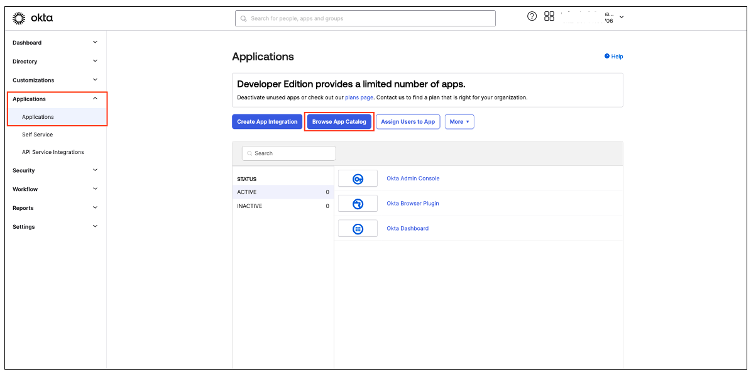Click the STATUS filter heading
This screenshot has width=751, height=374.
tap(246, 179)
